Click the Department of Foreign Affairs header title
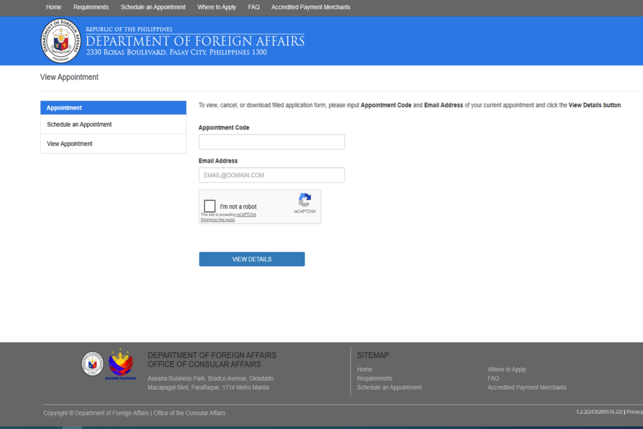Viewport: 643px width, 429px height. click(x=195, y=41)
